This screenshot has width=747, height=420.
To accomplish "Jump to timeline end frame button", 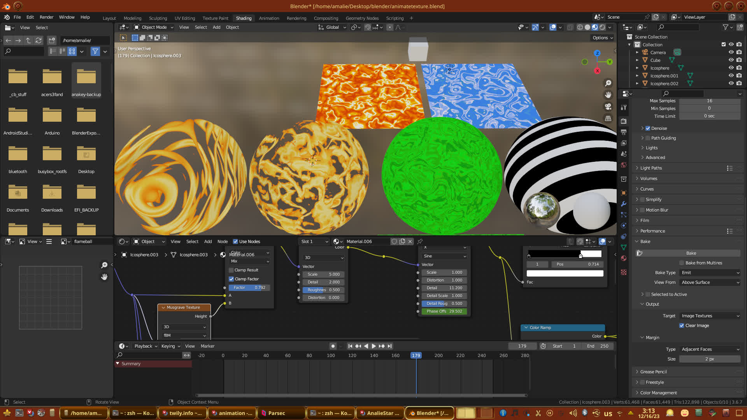I will [x=390, y=346].
